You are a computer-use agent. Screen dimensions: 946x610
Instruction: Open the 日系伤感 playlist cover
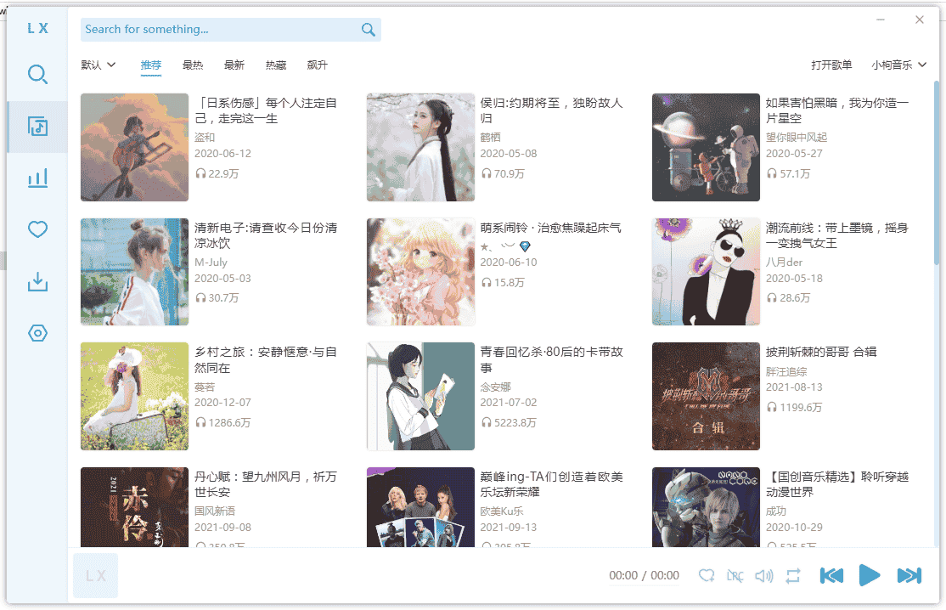[x=134, y=147]
